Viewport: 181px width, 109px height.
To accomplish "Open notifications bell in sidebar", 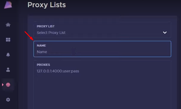I will pos(8,55).
